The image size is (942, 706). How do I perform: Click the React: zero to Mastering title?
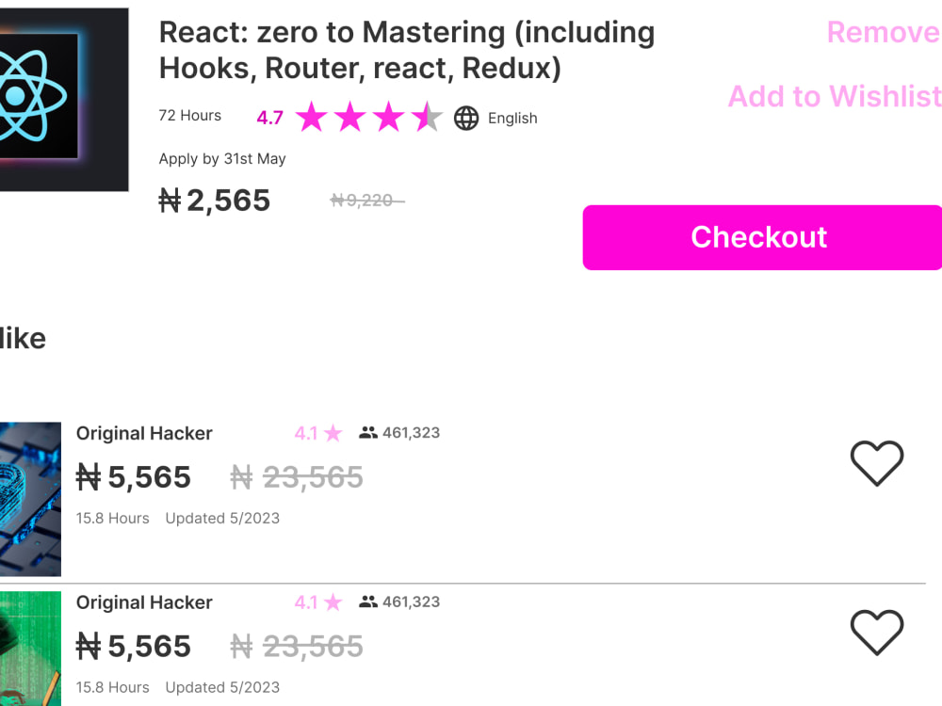(x=407, y=50)
